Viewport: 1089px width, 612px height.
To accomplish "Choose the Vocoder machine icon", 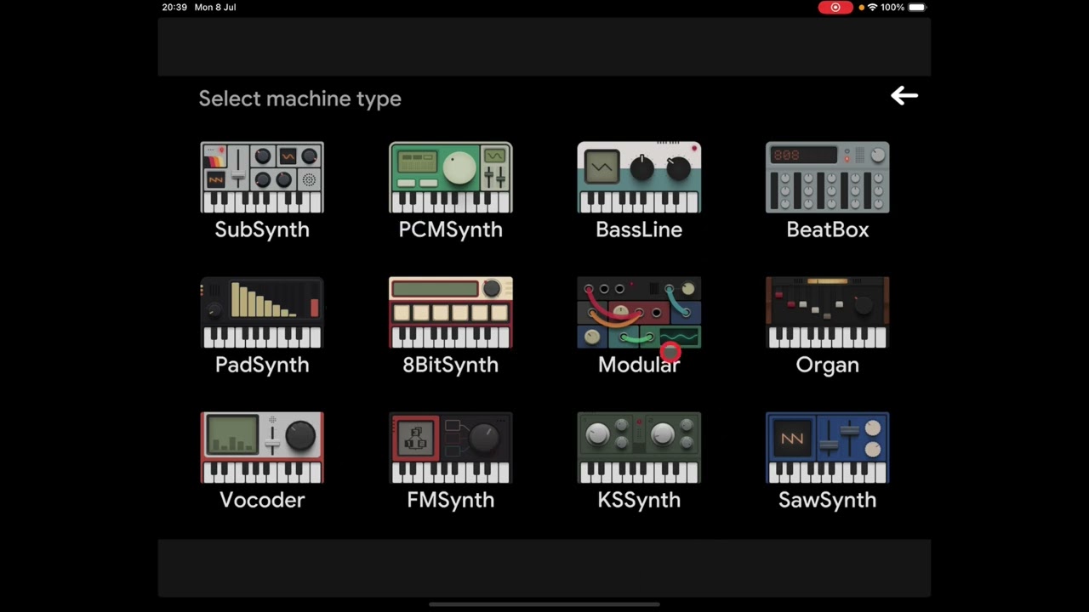I will coord(262,448).
